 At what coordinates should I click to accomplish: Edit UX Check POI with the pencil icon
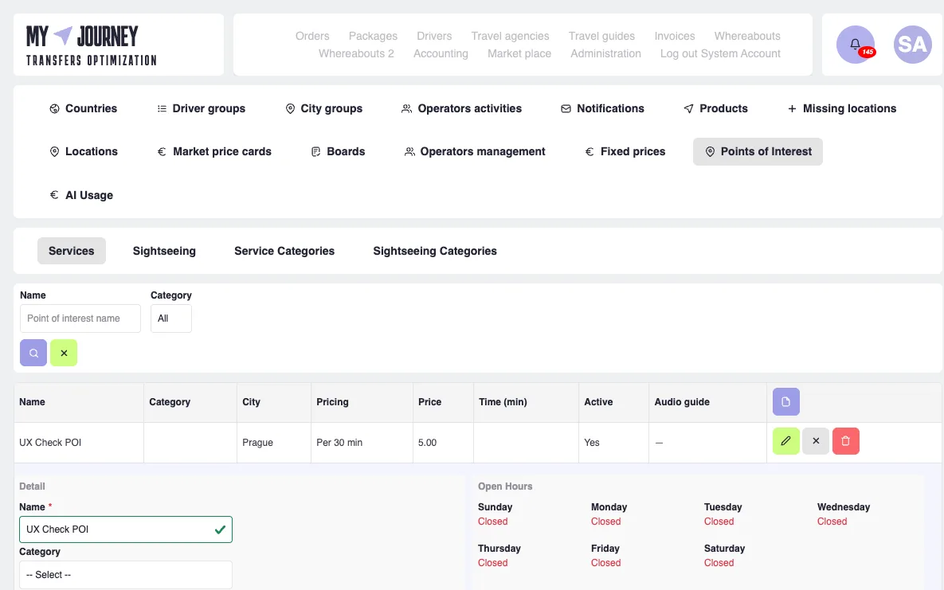pos(785,441)
